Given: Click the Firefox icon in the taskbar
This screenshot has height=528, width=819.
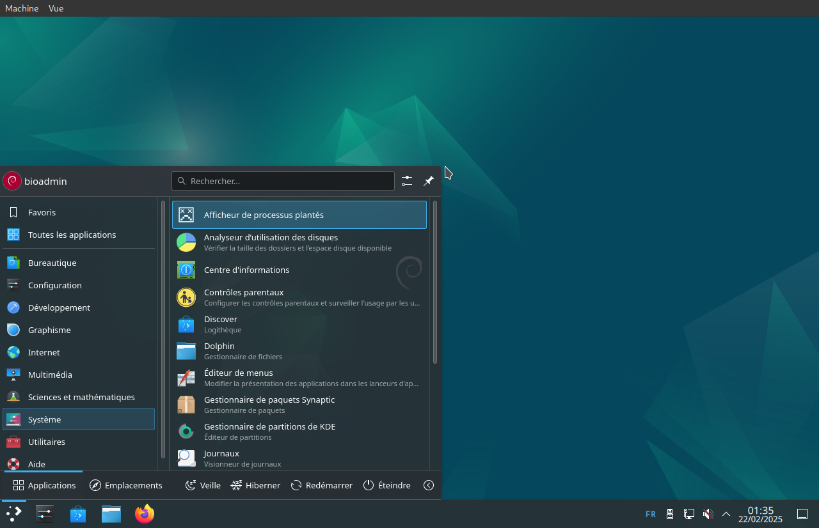Looking at the screenshot, I should pos(145,514).
